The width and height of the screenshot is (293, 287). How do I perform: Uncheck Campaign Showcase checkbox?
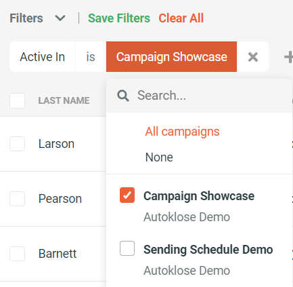tap(127, 195)
